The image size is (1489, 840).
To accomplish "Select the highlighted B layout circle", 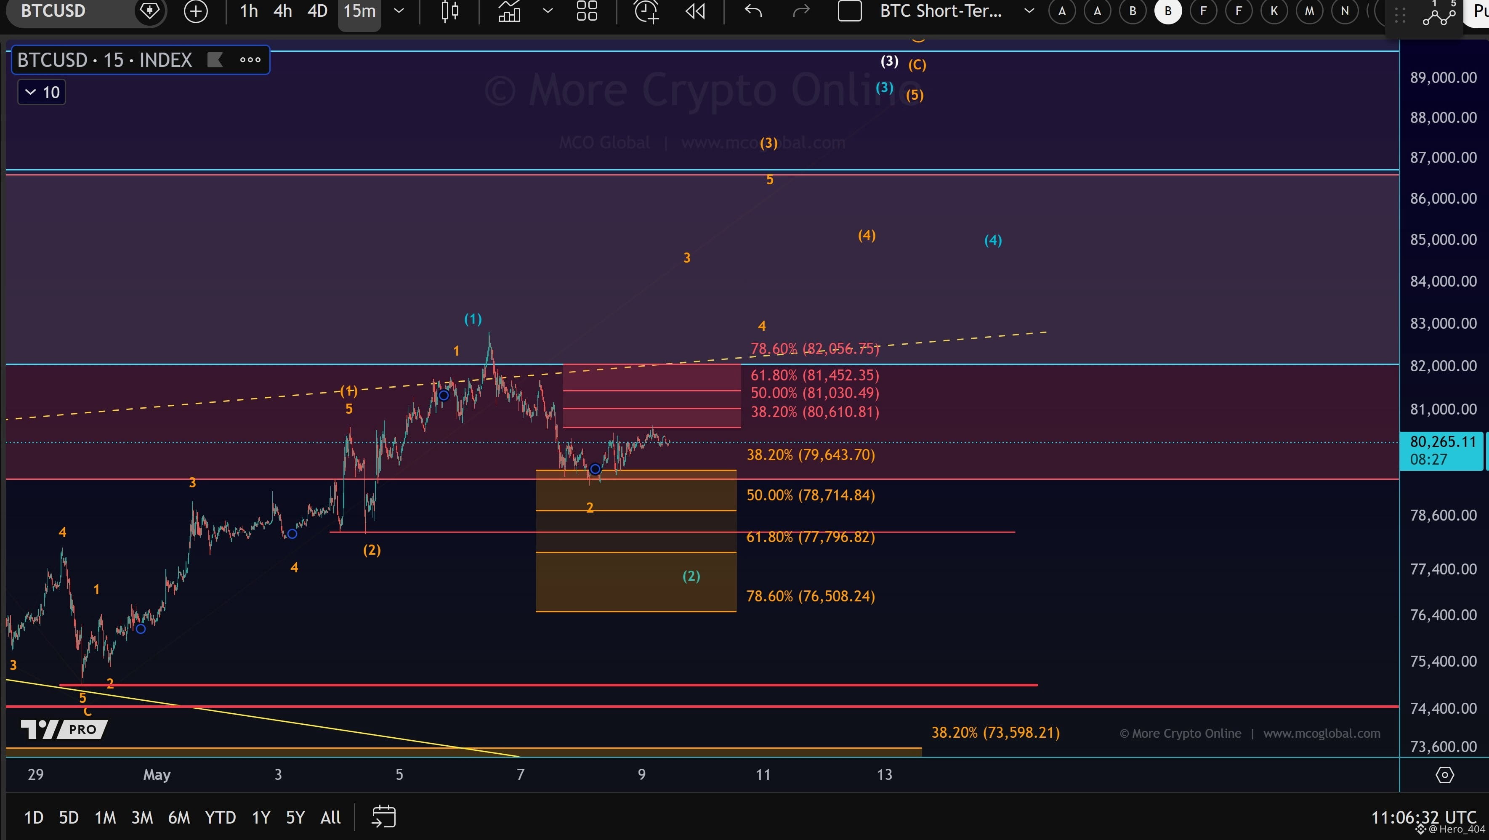I will (1168, 11).
